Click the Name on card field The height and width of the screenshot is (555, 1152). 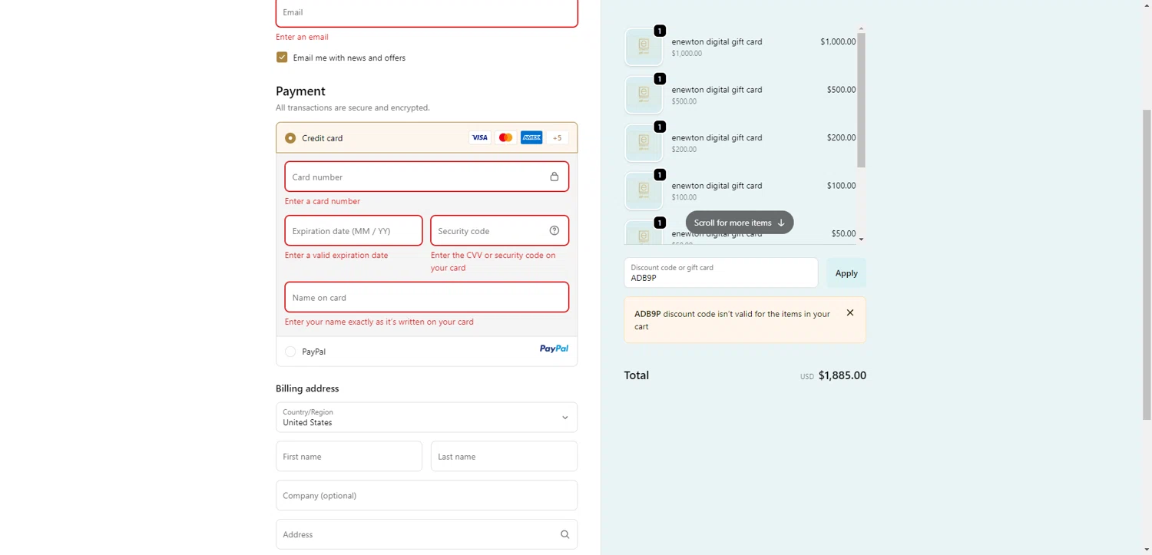(x=426, y=297)
